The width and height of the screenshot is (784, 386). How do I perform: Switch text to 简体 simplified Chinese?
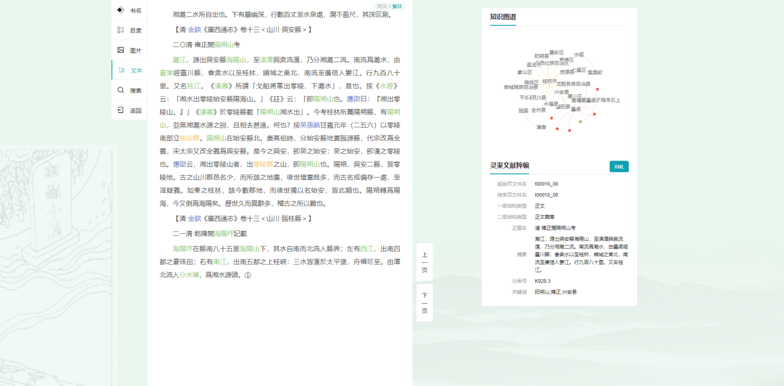(x=382, y=6)
